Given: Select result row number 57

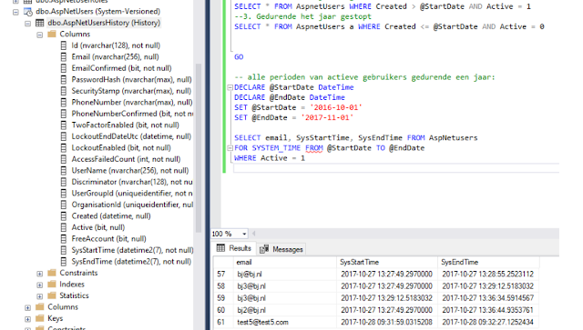Looking at the screenshot, I should click(x=223, y=275).
